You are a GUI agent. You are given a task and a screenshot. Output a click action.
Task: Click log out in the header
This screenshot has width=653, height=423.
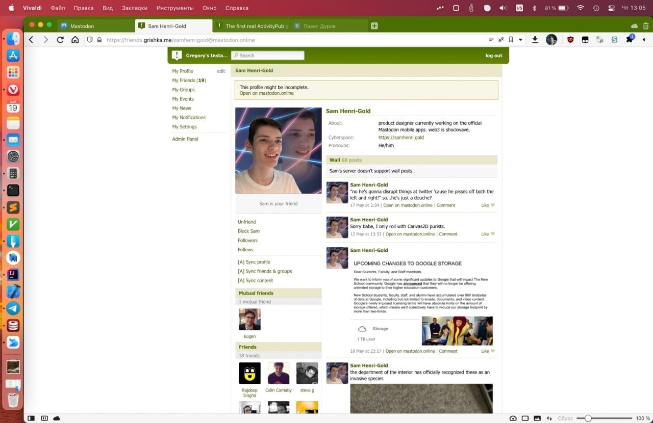click(x=493, y=56)
